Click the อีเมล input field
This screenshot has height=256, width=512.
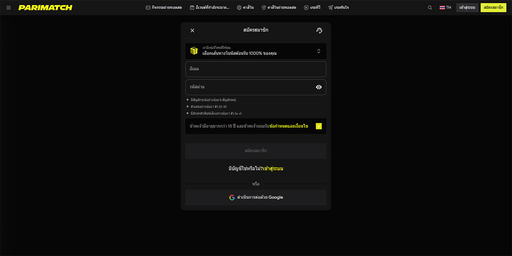click(x=256, y=69)
